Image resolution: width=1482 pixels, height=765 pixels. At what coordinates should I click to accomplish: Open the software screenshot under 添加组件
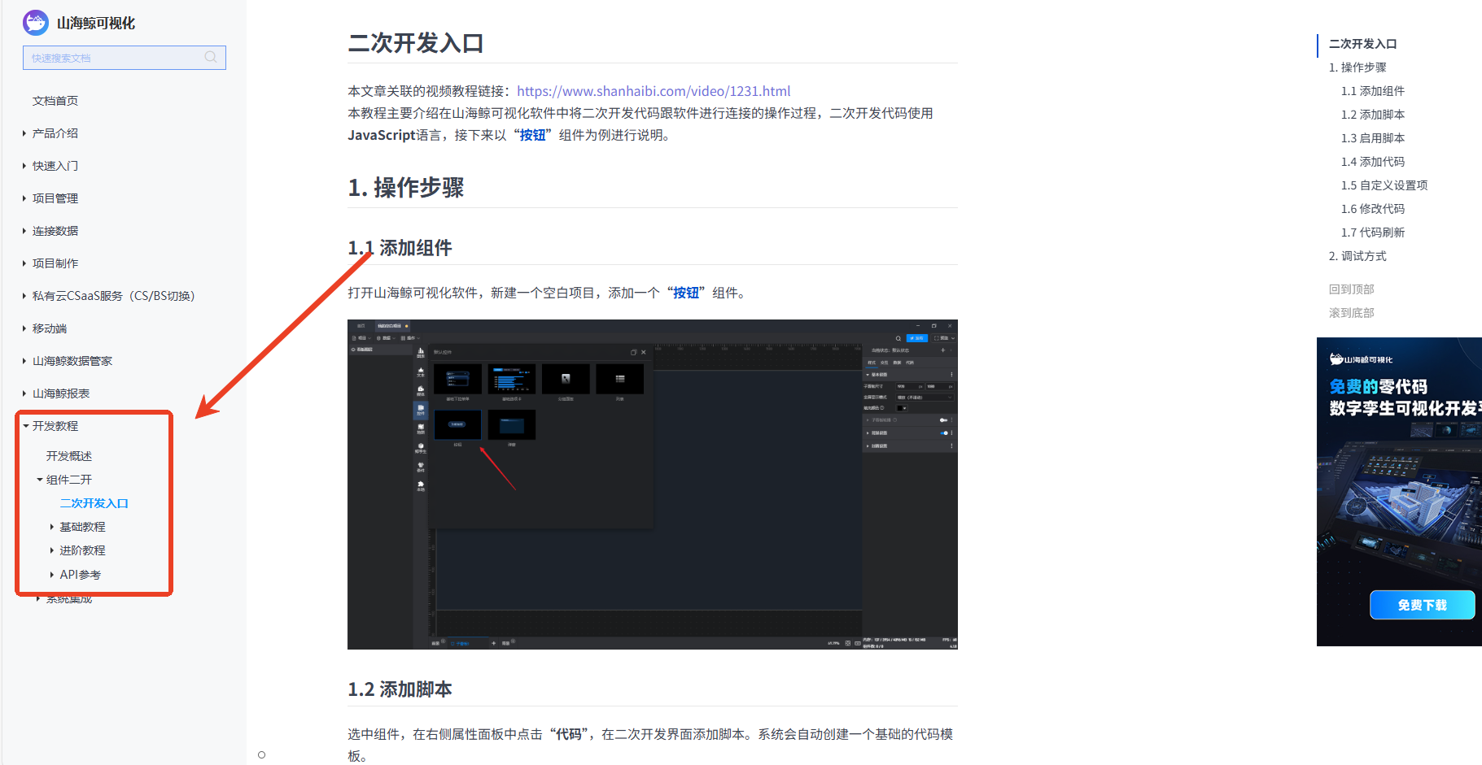653,485
